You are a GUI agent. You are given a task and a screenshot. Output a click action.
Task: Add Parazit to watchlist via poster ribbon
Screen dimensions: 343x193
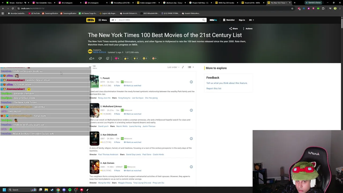coord(92,77)
